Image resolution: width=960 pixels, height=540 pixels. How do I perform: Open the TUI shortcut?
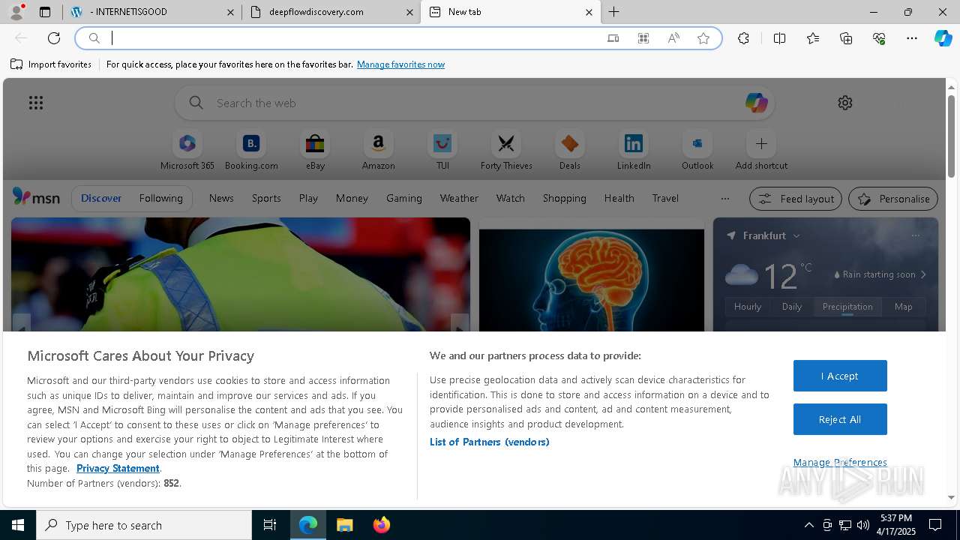click(442, 151)
